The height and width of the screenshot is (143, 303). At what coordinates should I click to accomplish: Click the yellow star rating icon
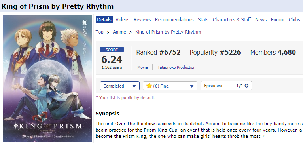coord(149,86)
